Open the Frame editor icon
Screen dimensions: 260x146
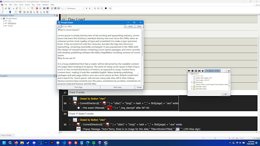pyautogui.click(x=55, y=8)
